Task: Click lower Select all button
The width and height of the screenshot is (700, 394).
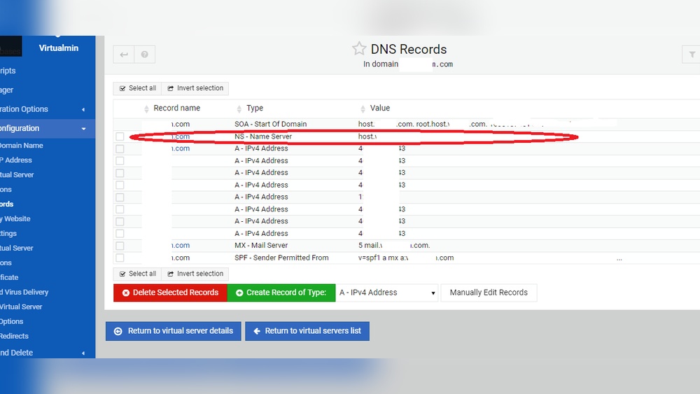Action: click(x=137, y=274)
